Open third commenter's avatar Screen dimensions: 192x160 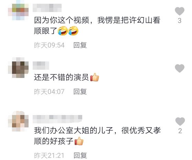pyautogui.click(x=18, y=121)
